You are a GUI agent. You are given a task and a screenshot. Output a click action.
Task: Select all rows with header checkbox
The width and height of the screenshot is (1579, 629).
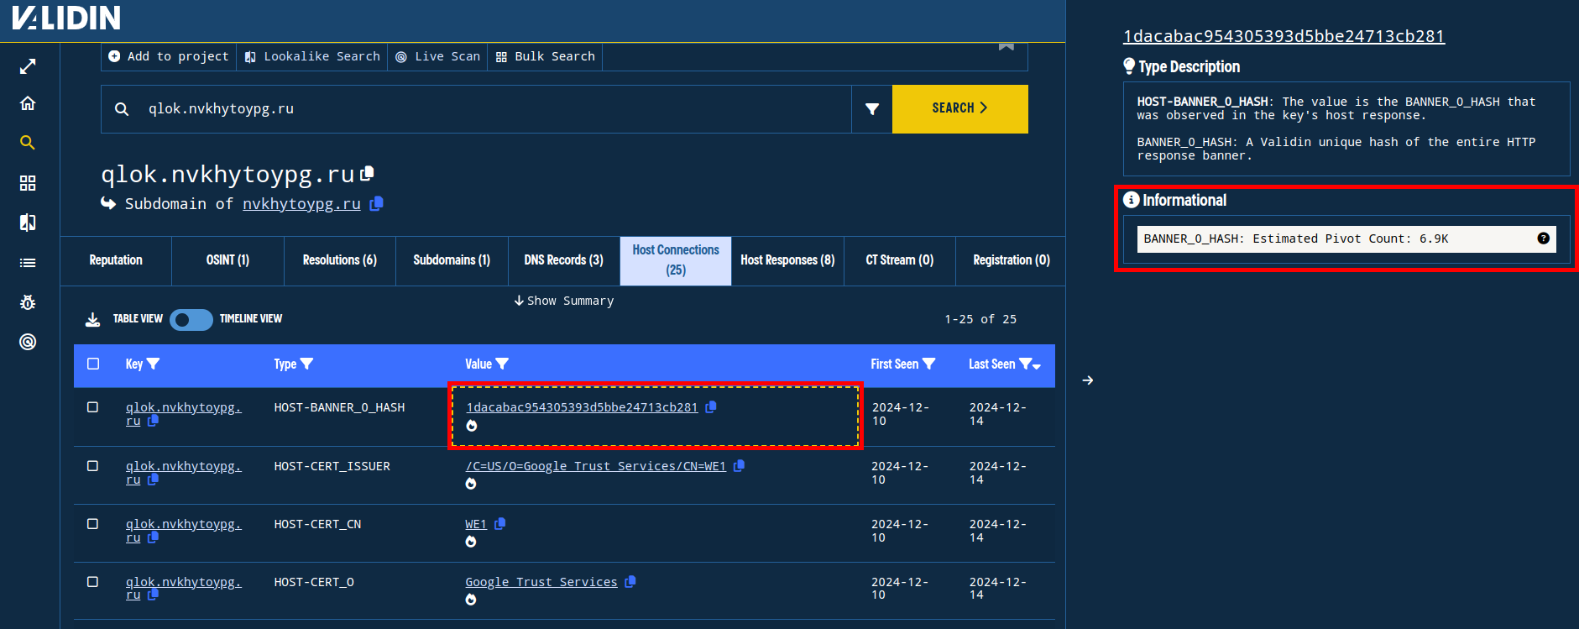point(93,364)
